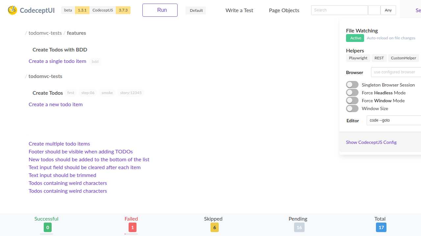This screenshot has width=421, height=236.
Task: Click the Successful count badge 0
Action: coord(48,227)
